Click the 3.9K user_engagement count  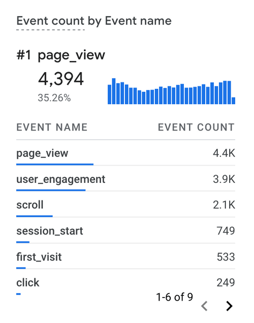point(224,179)
